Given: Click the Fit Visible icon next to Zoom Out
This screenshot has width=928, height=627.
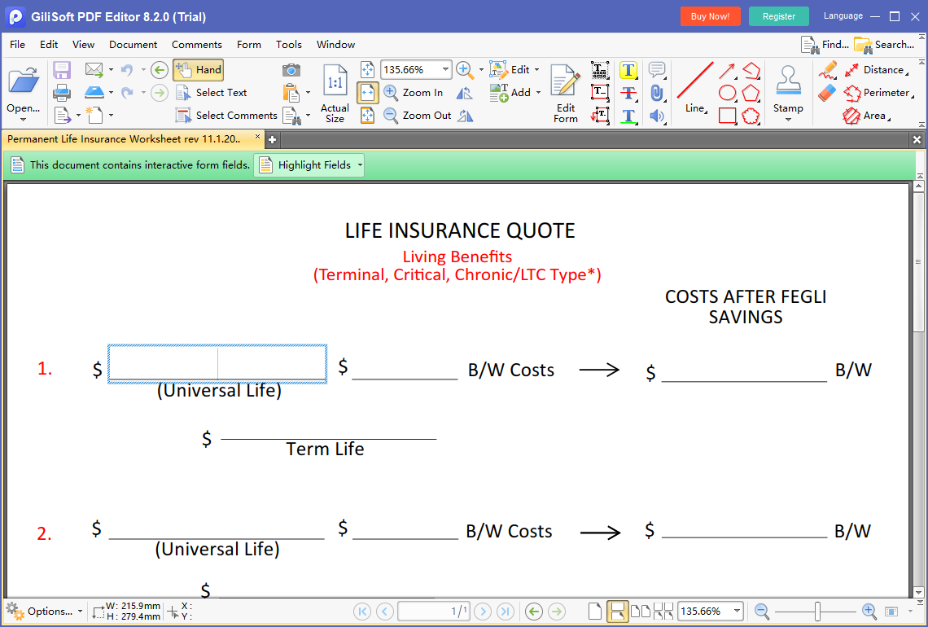Looking at the screenshot, I should click(367, 115).
